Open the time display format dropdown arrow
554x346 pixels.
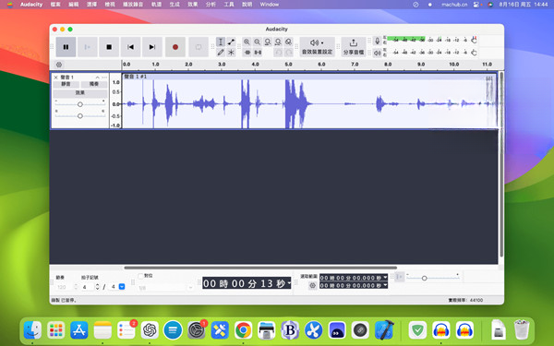click(x=289, y=283)
